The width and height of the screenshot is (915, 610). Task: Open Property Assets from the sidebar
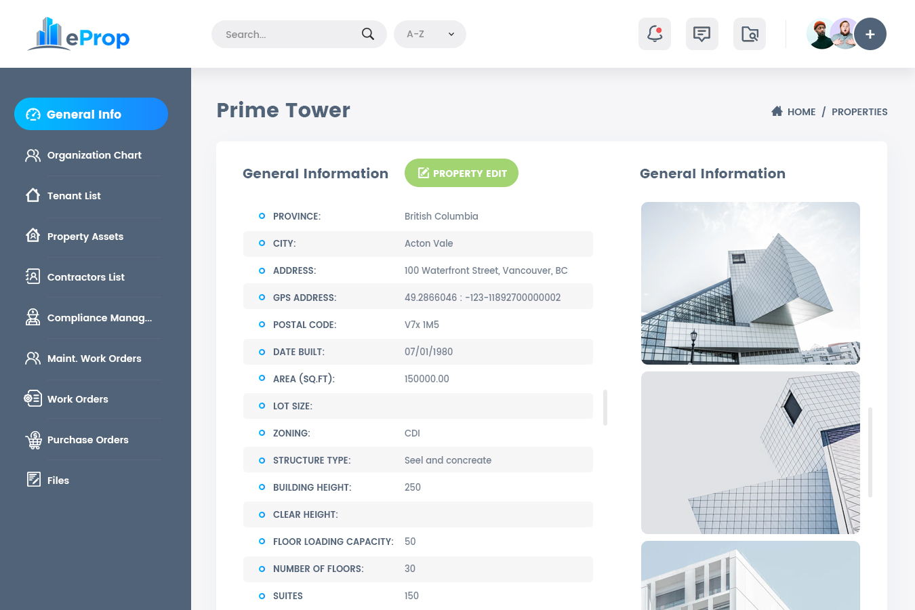click(x=33, y=236)
